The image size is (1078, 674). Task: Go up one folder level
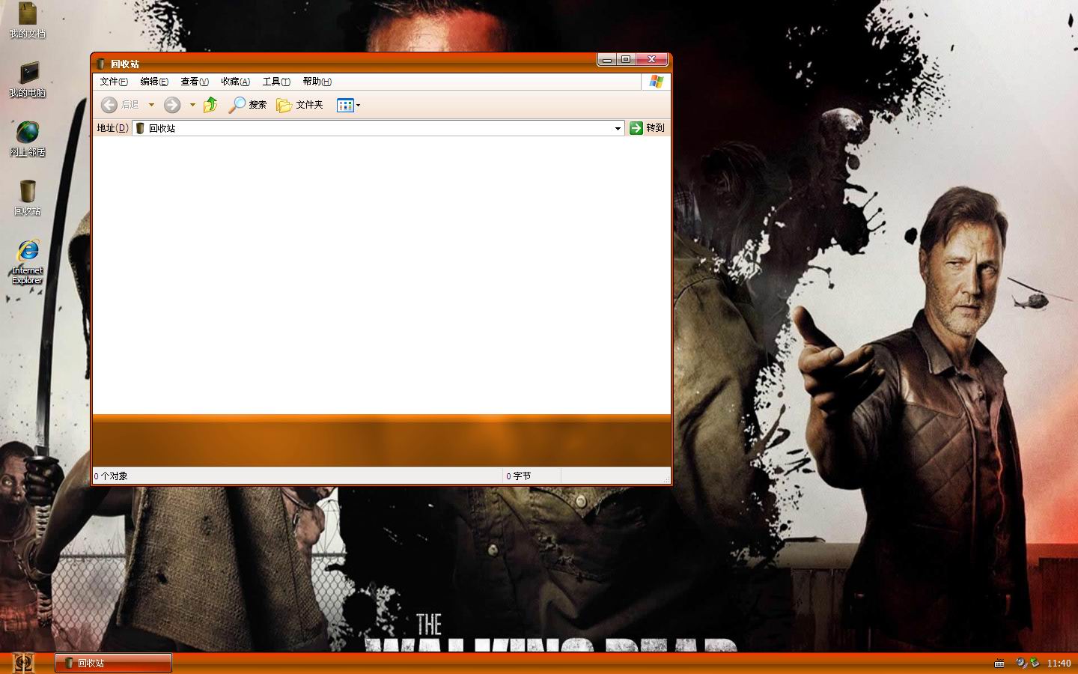point(210,105)
